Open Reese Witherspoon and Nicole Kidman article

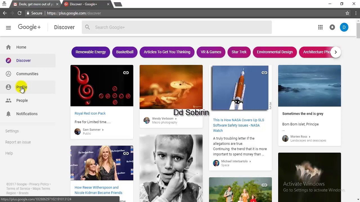click(98, 190)
